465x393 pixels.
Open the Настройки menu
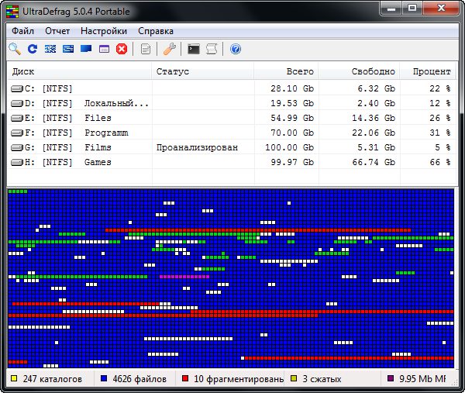pyautogui.click(x=103, y=31)
